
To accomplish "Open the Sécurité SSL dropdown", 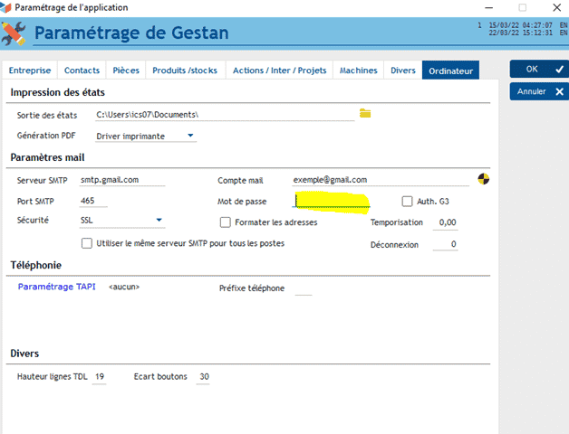I will 159,220.
